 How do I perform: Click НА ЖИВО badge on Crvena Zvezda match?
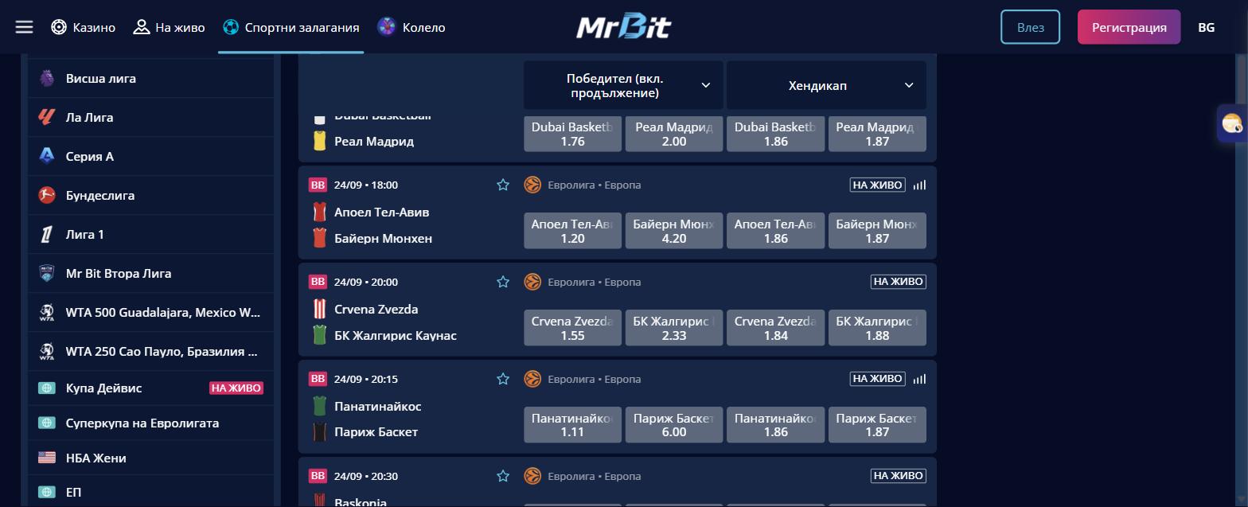898,282
